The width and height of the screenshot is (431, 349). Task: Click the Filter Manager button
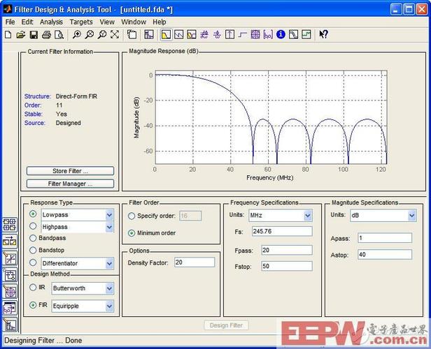point(70,184)
